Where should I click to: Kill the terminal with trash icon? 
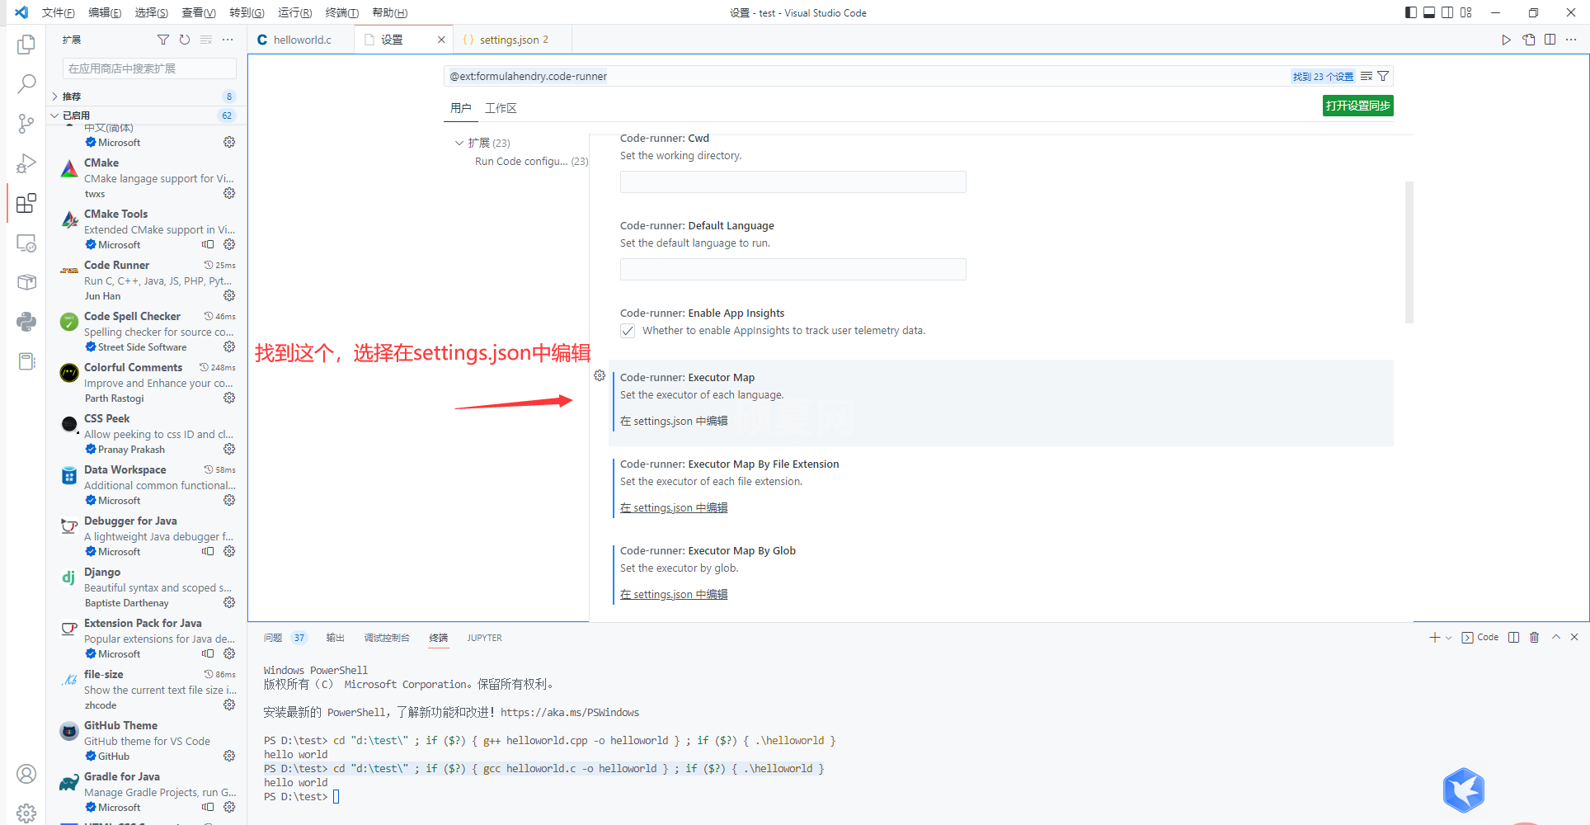pos(1534,637)
